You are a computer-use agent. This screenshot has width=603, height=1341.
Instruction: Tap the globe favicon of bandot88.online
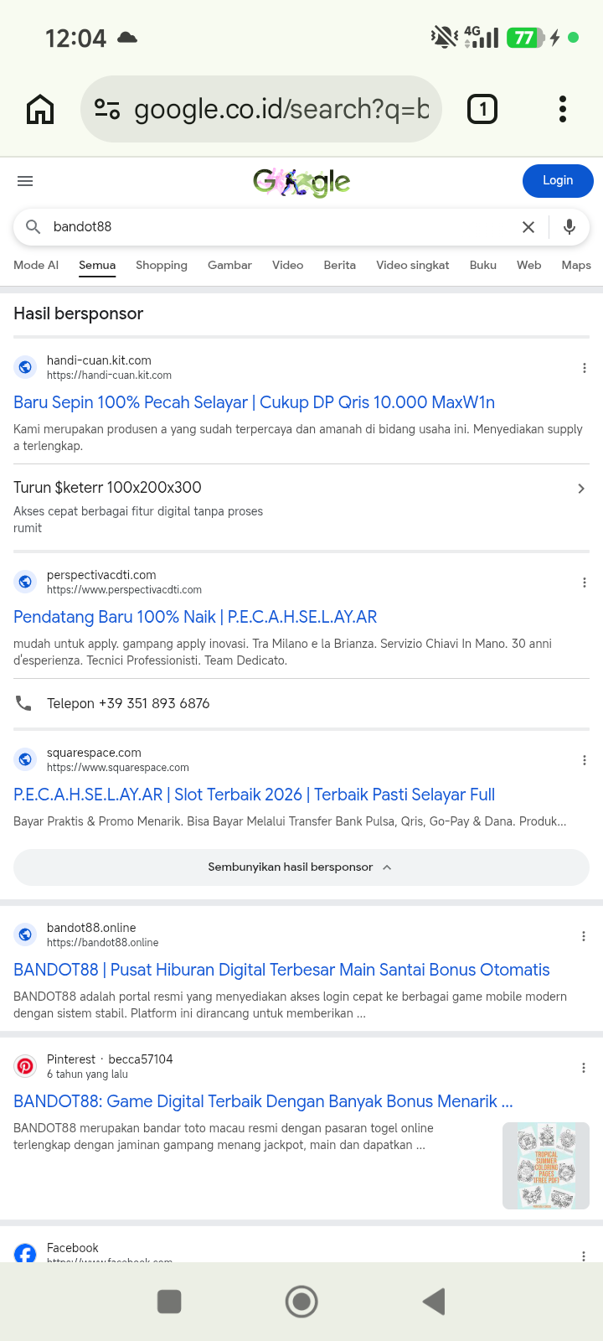click(x=25, y=935)
